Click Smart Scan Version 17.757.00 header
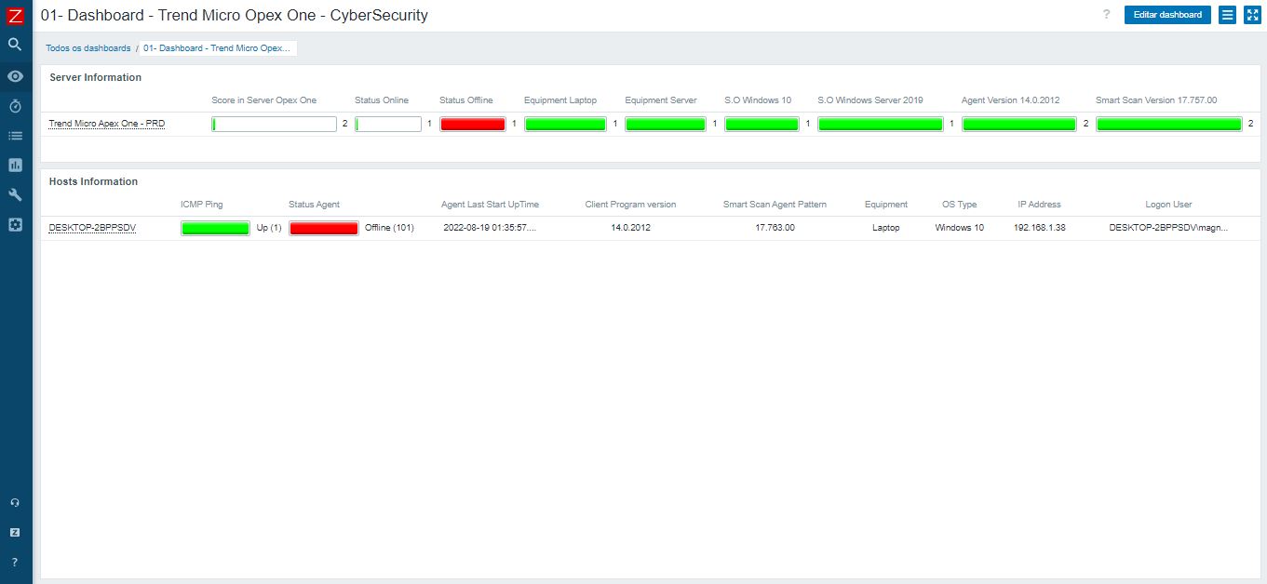The width and height of the screenshot is (1267, 584). pyautogui.click(x=1156, y=100)
